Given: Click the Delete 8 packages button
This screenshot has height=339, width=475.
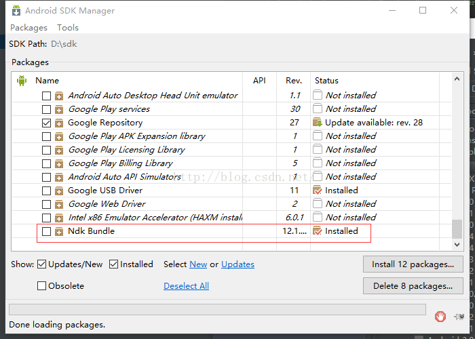Looking at the screenshot, I should pyautogui.click(x=413, y=286).
